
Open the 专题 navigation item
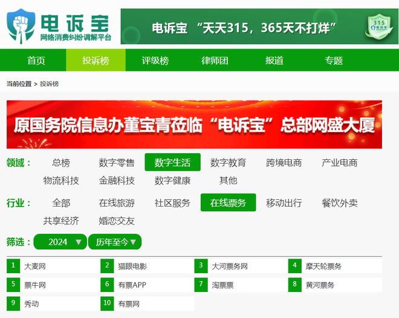pos(334,61)
